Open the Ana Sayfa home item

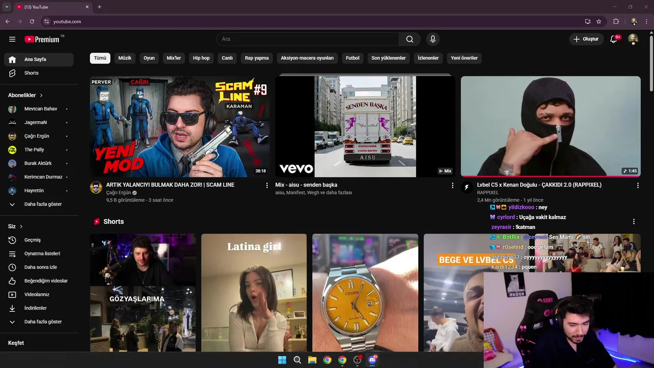(x=39, y=59)
